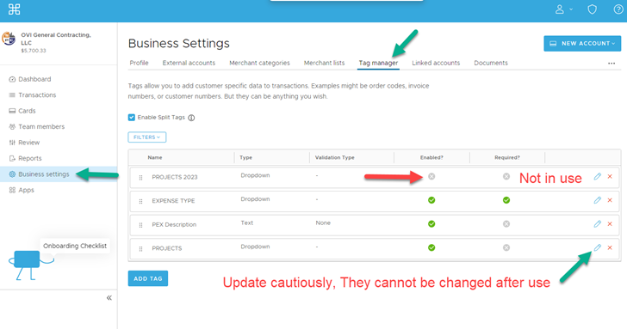Click the PEX logo icon in header

[14, 9]
